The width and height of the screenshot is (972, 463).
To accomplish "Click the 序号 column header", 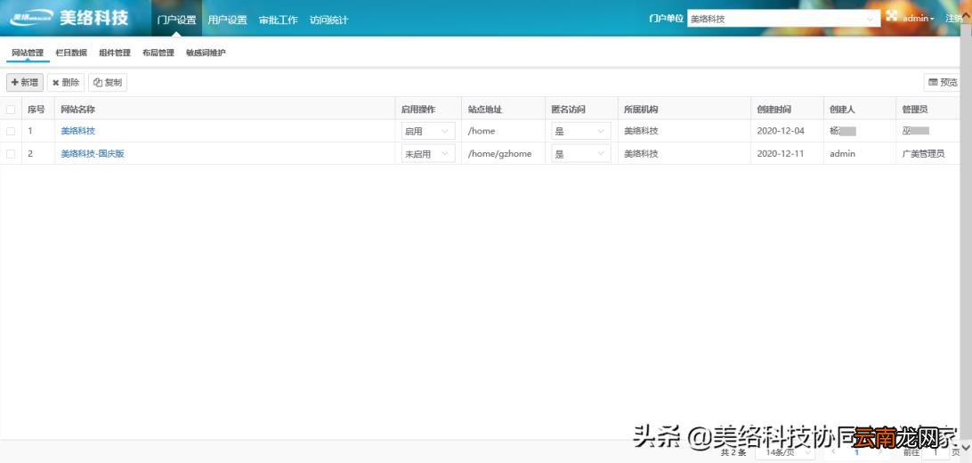I will (x=36, y=110).
